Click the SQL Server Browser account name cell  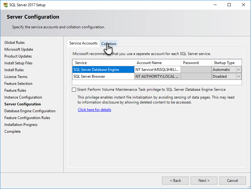coord(158,76)
